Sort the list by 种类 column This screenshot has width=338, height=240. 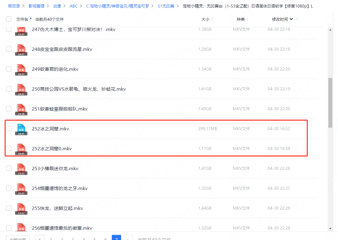(x=241, y=19)
